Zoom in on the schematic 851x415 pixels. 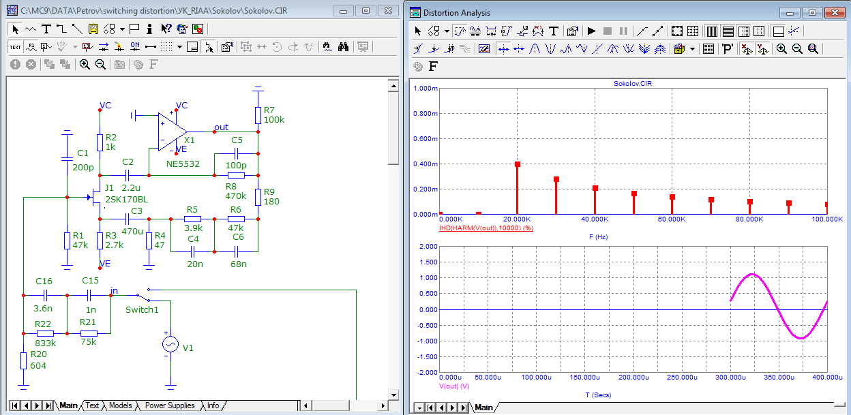(x=85, y=64)
